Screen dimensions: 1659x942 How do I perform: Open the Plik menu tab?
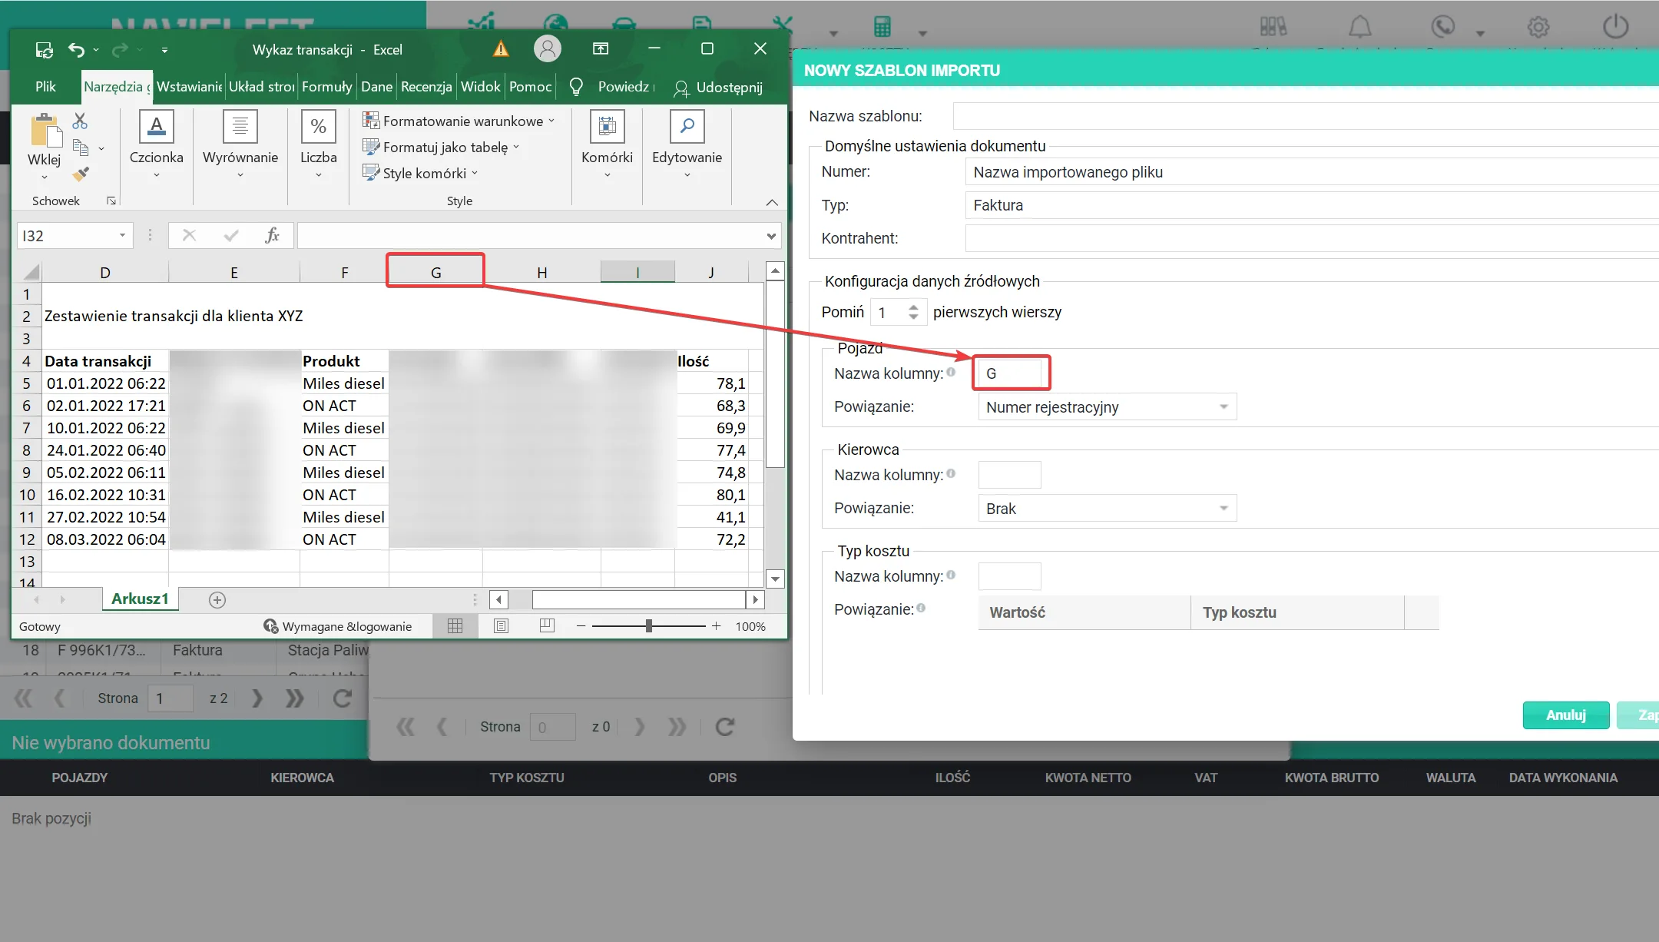45,87
